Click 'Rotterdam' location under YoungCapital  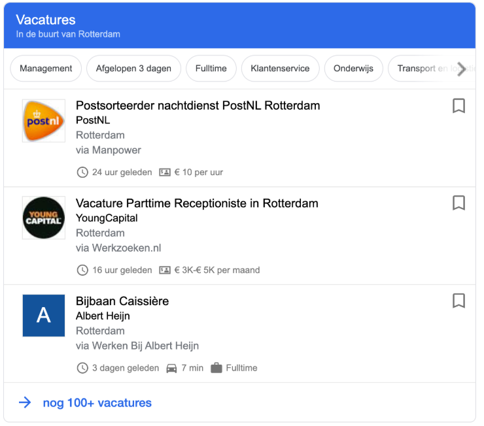click(x=100, y=233)
